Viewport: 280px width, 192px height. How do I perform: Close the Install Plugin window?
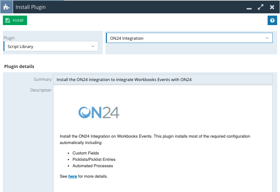[x=272, y=7]
